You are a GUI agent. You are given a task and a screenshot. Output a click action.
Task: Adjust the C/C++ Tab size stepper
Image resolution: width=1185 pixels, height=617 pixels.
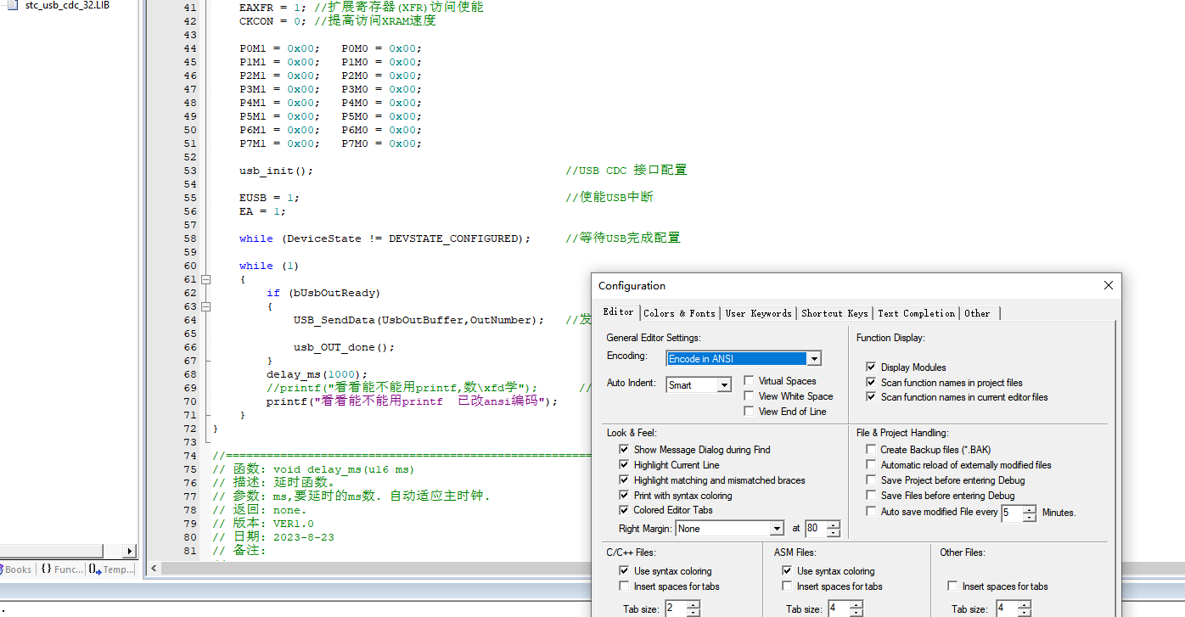pos(694,609)
